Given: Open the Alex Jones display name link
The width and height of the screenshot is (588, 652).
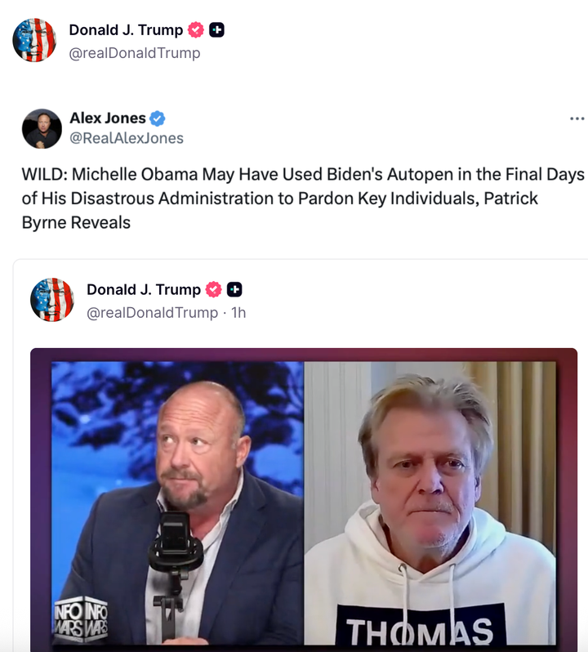Looking at the screenshot, I should [106, 118].
